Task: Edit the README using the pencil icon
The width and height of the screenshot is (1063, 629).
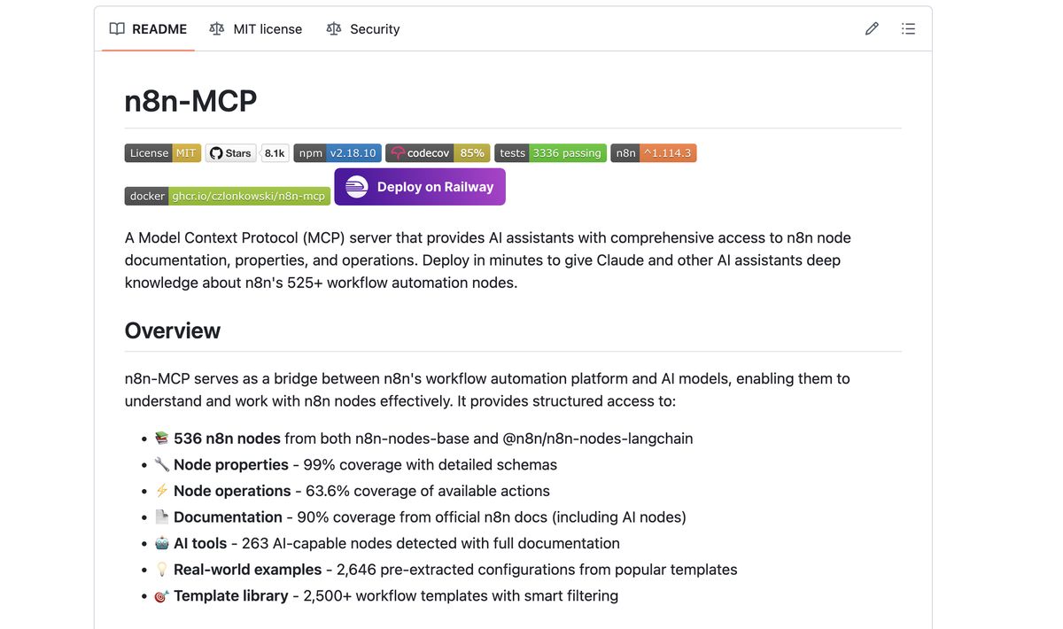Action: 871,28
